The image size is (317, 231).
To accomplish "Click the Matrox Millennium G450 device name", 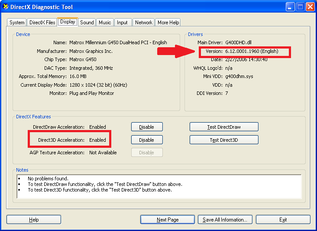I will click(x=118, y=42).
